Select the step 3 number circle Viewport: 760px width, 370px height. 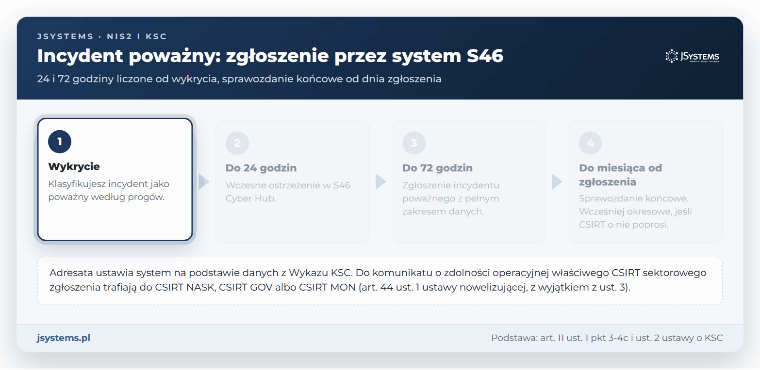pos(414,143)
